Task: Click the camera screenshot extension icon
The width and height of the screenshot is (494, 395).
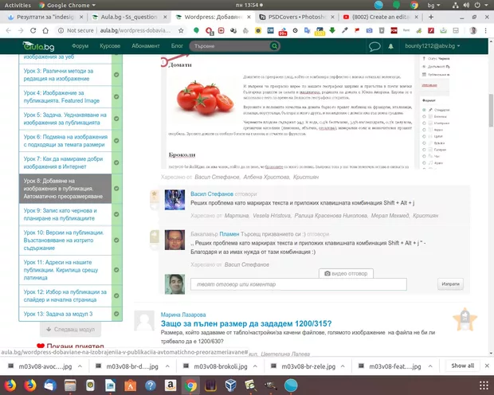Action: click(x=369, y=30)
